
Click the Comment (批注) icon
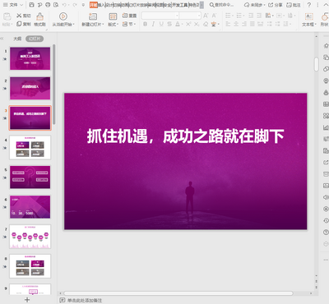(294, 5)
